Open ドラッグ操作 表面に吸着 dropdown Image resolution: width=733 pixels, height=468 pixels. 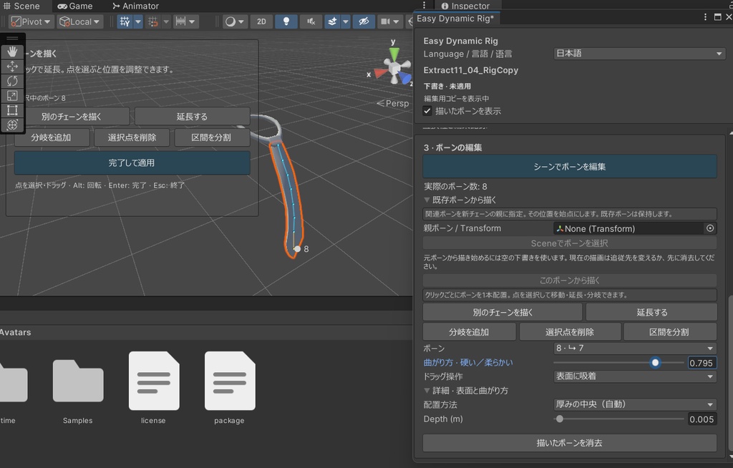tap(635, 376)
